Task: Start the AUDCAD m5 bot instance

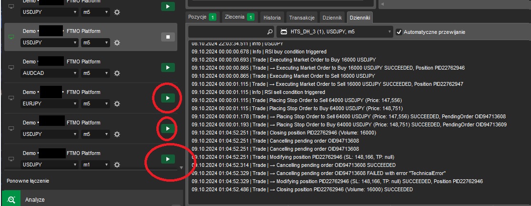Action: pyautogui.click(x=167, y=68)
